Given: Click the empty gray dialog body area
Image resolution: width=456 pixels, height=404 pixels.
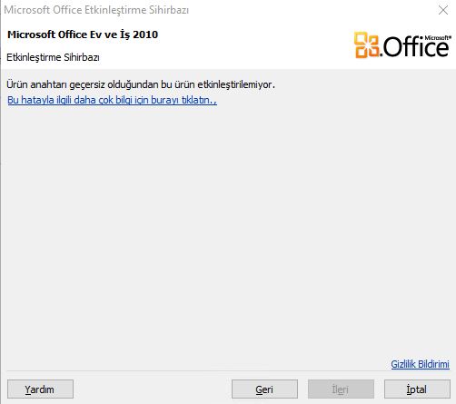Looking at the screenshot, I should [x=228, y=230].
